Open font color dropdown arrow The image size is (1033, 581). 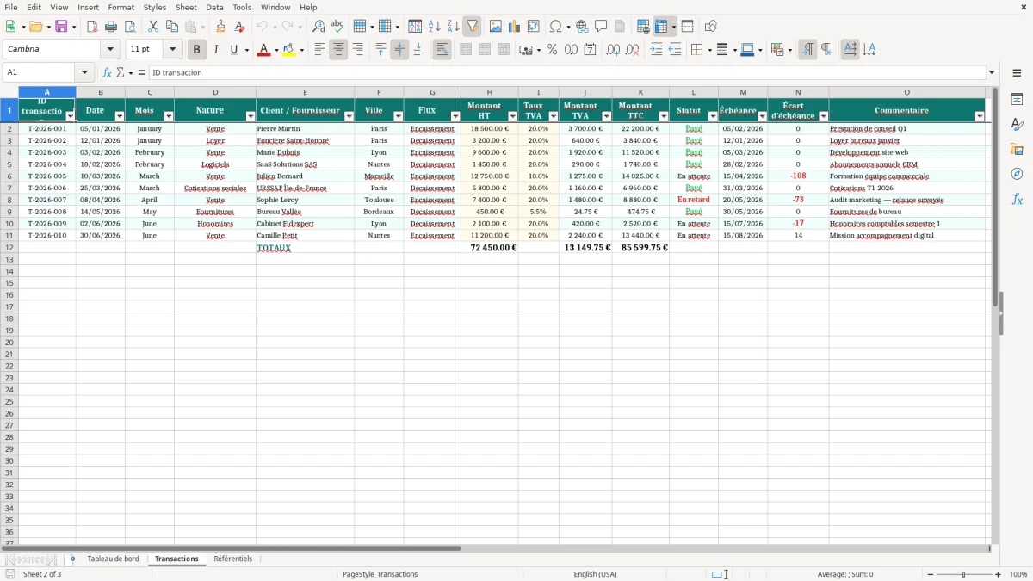(x=276, y=50)
